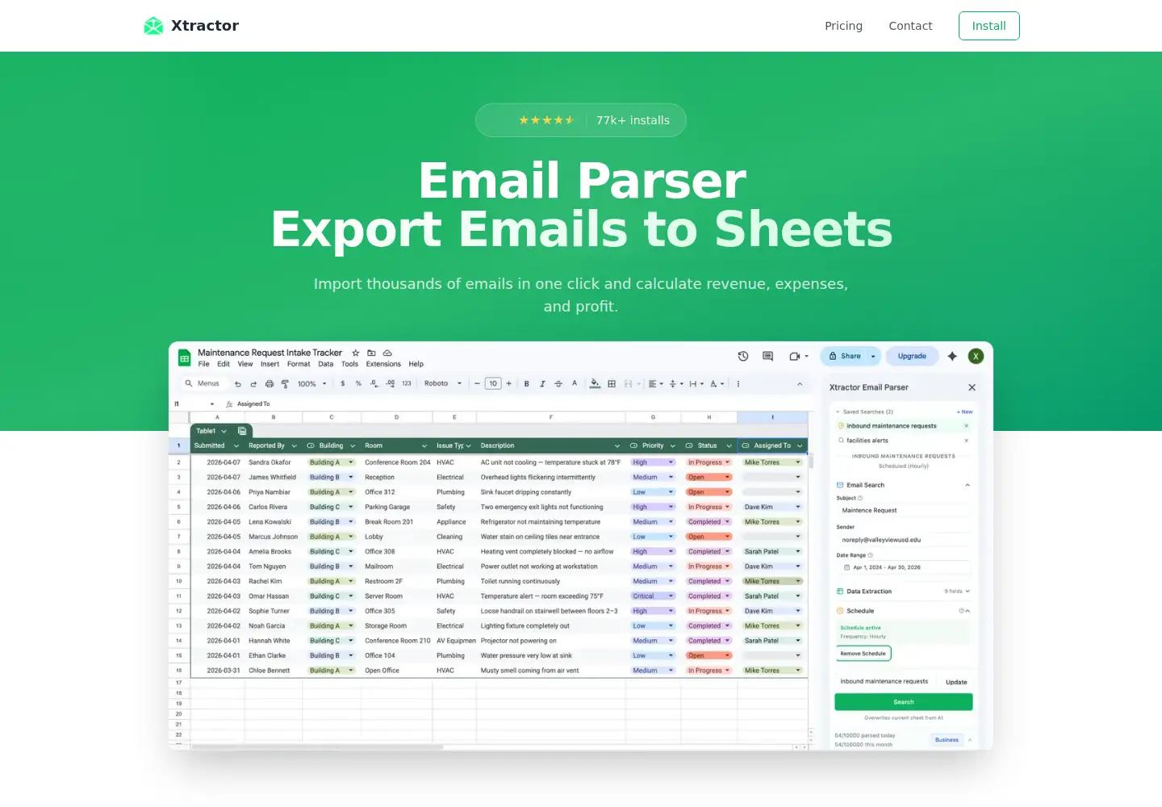The image size is (1162, 807).
Task: Open the fill color paint bucket
Action: (x=595, y=384)
